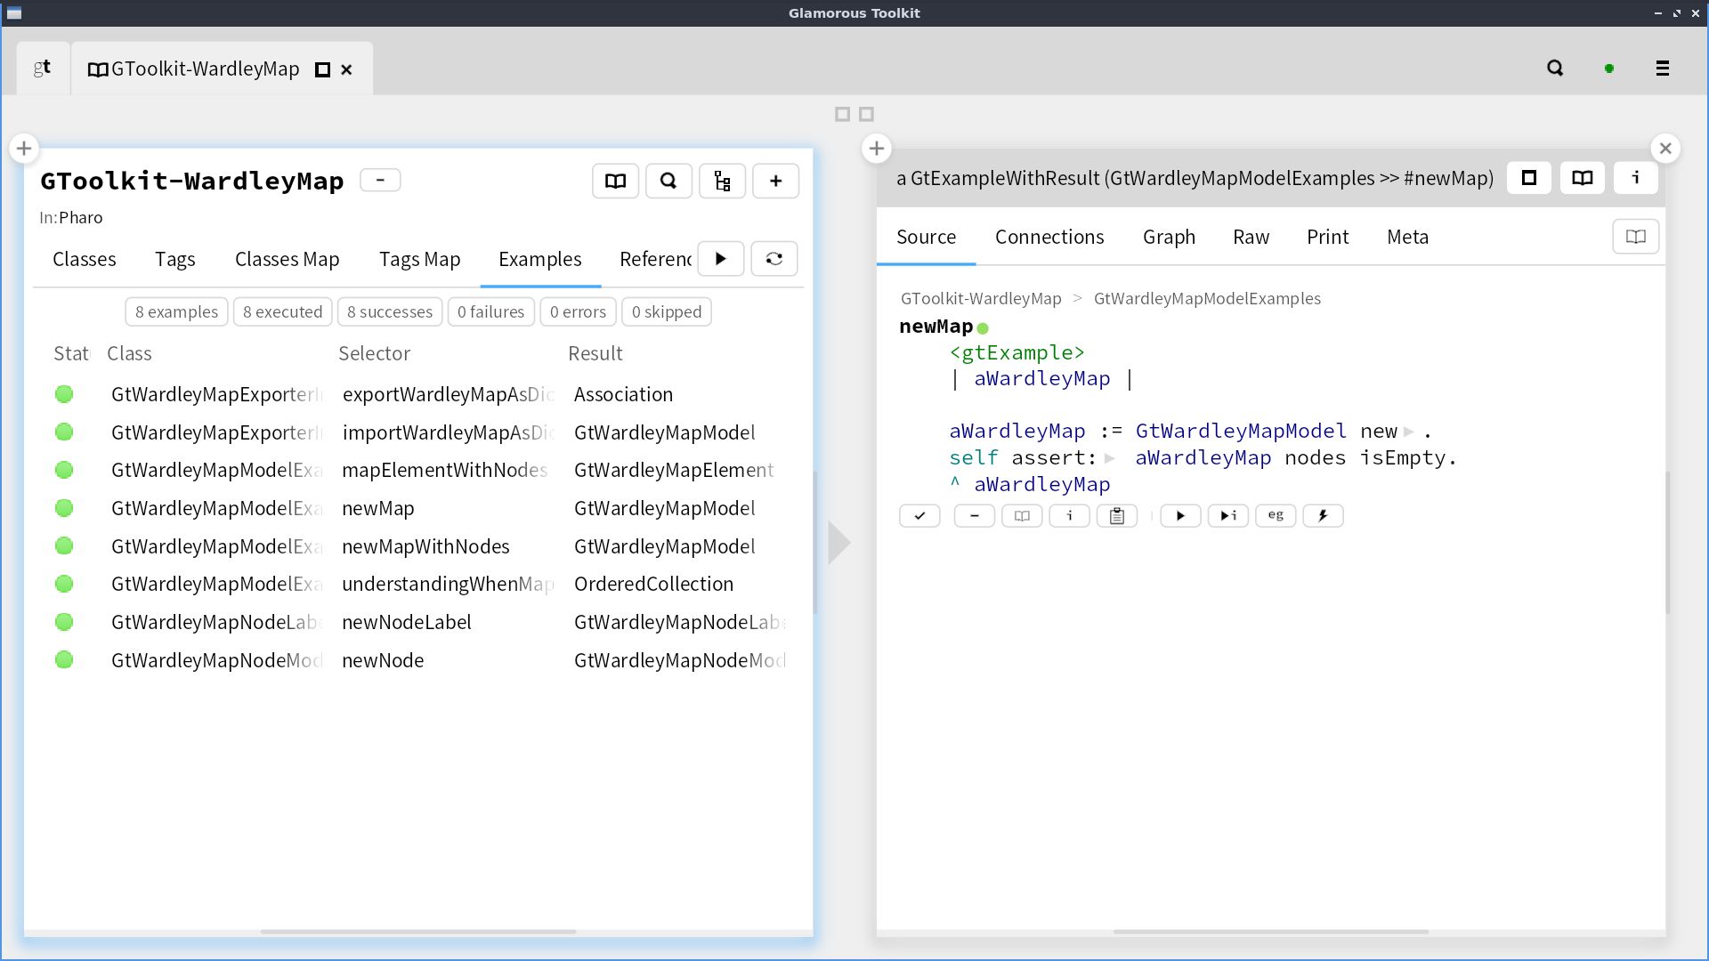This screenshot has height=961, width=1709.
Task: Maximize inspector pane square button
Action: tap(1528, 178)
